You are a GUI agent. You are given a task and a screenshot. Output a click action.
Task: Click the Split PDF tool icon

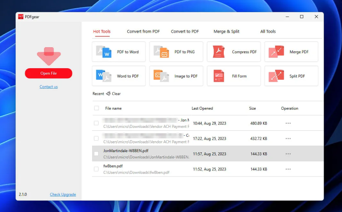pyautogui.click(x=276, y=76)
